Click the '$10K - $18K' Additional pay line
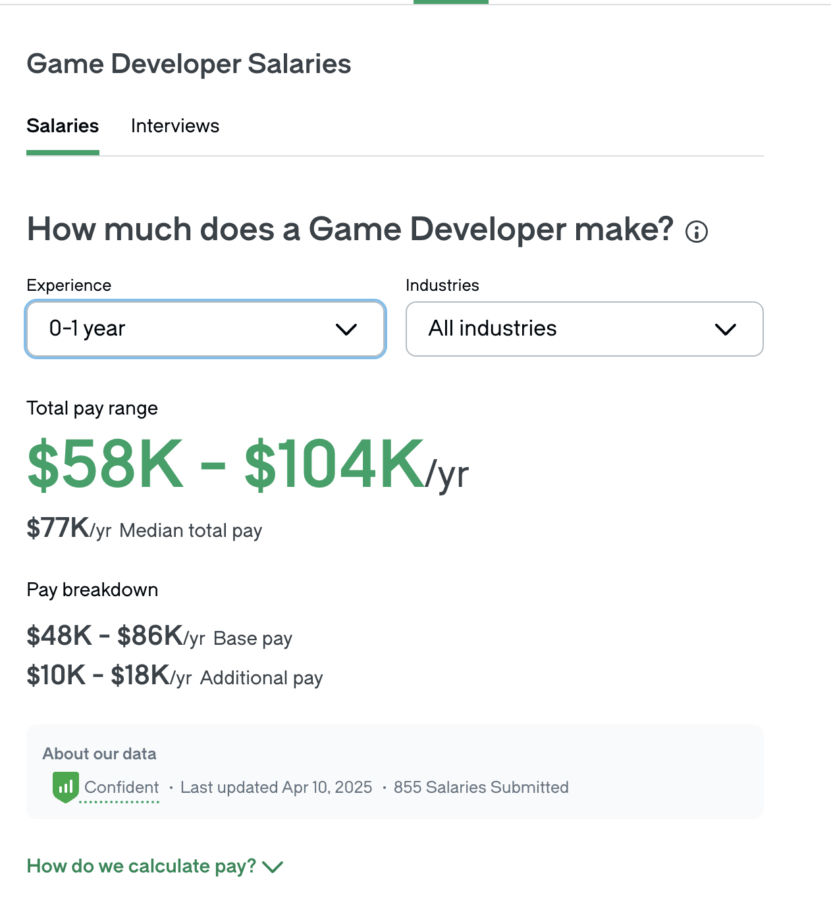This screenshot has width=831, height=908. coord(174,676)
